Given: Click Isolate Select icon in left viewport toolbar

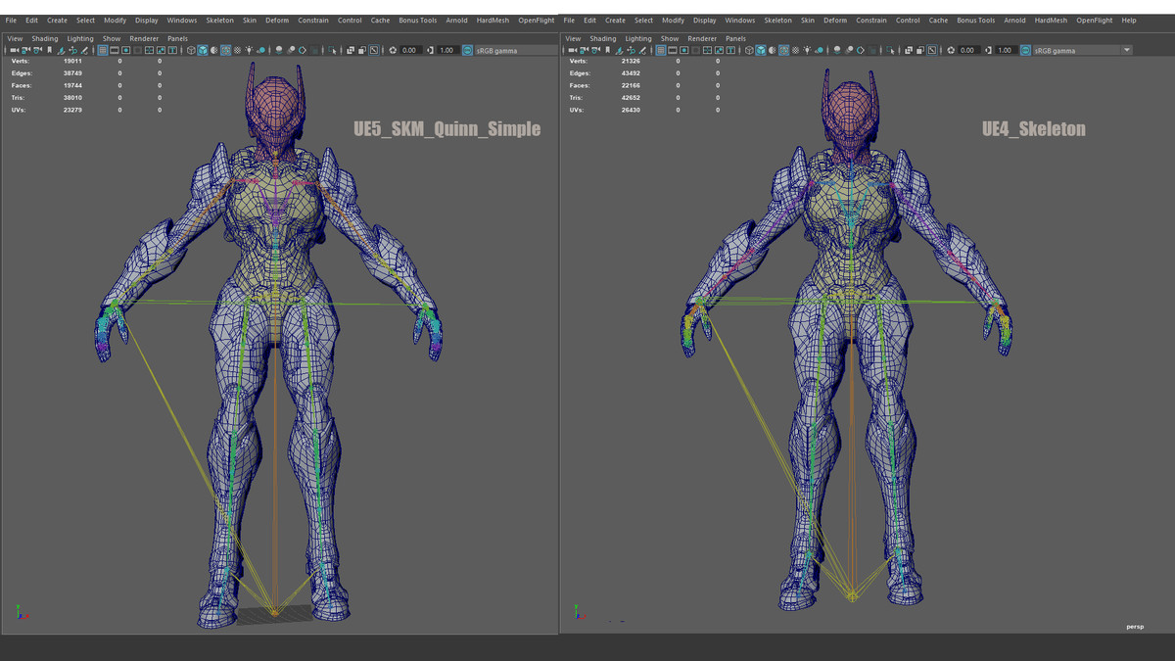Looking at the screenshot, I should tap(331, 50).
